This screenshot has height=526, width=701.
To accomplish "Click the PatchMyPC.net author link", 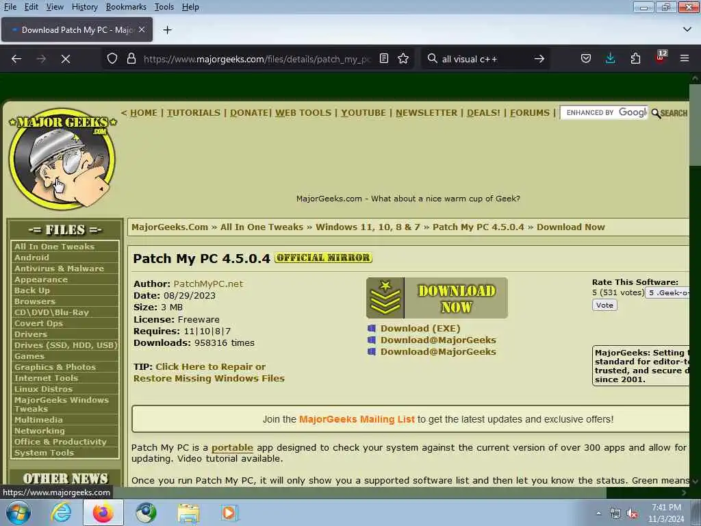I will pyautogui.click(x=208, y=284).
